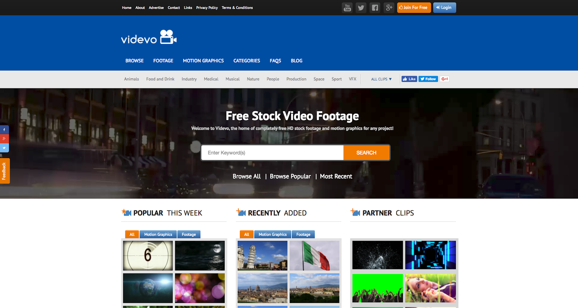The height and width of the screenshot is (308, 578).
Task: Share via the Facebook side floating icon
Action: click(x=4, y=129)
